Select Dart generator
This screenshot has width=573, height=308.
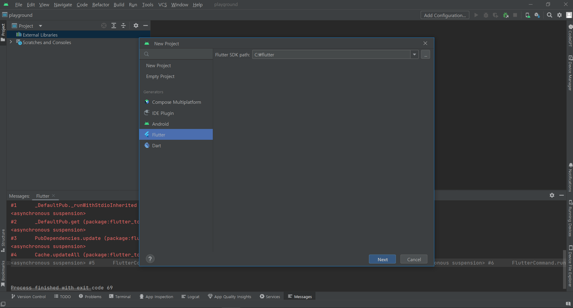pyautogui.click(x=176, y=145)
